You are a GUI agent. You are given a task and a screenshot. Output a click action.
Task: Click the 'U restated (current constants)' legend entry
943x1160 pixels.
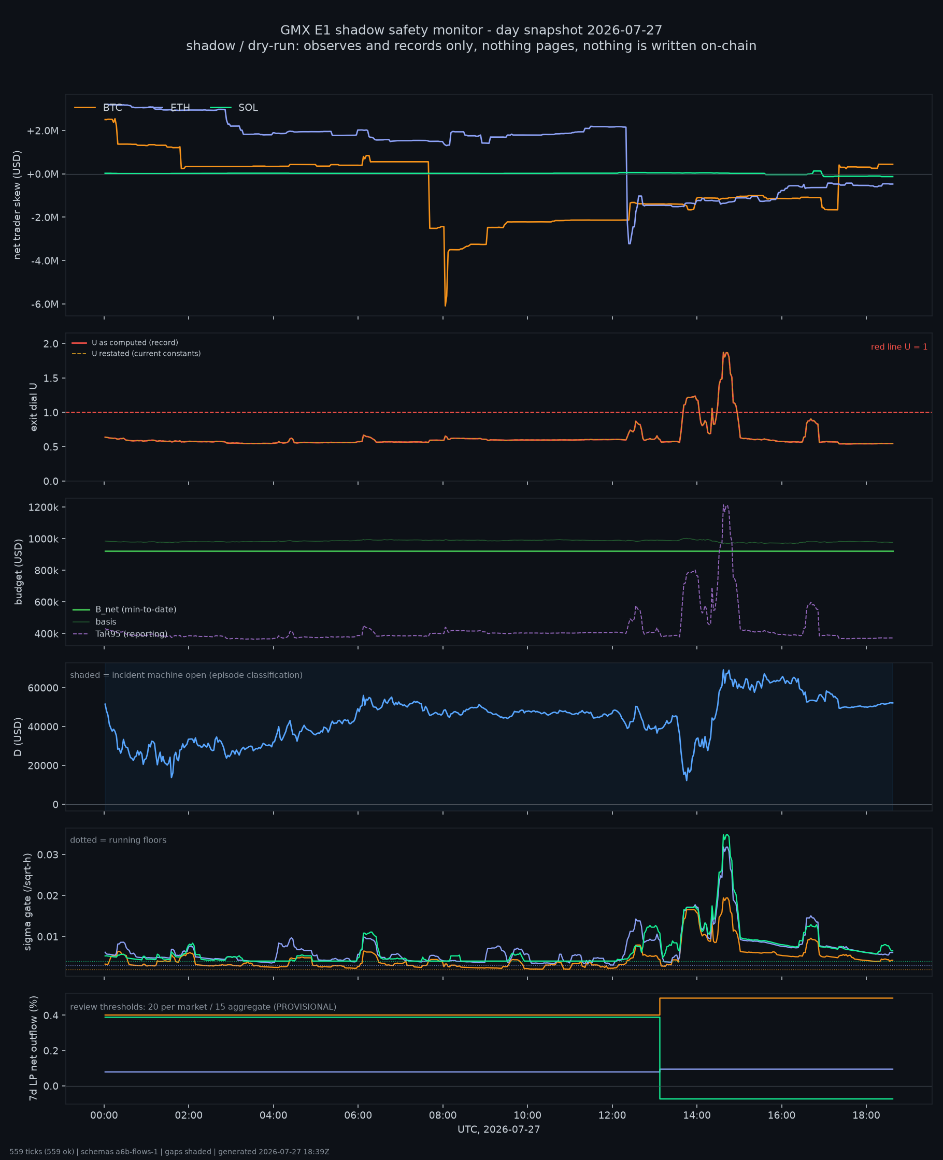pyautogui.click(x=146, y=353)
